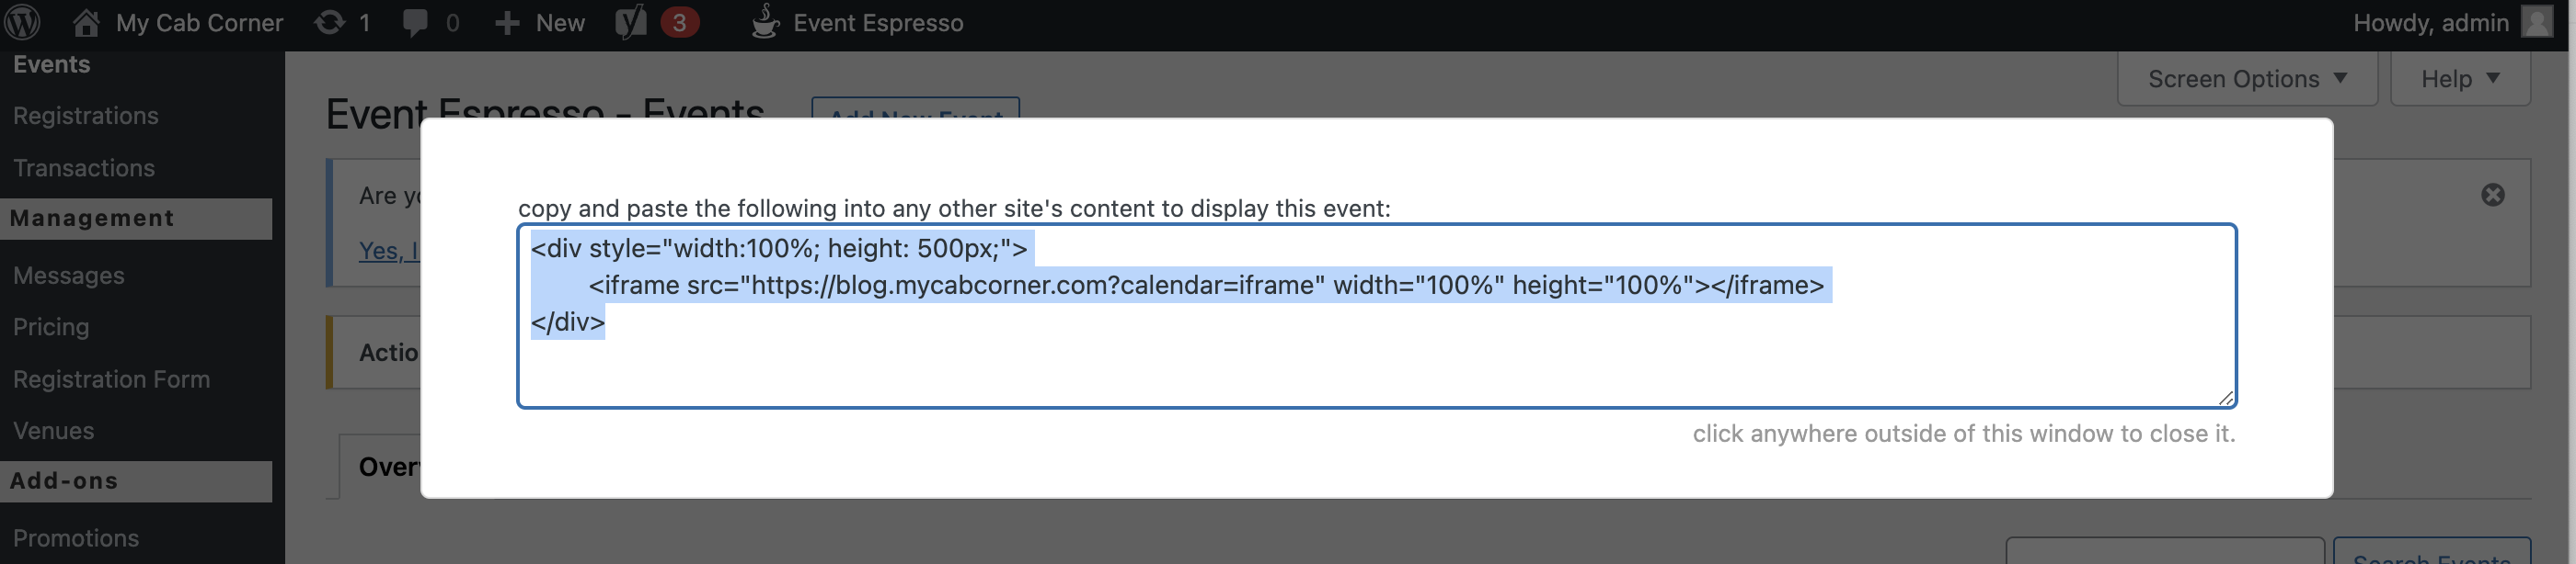Click the admin avatar icon
Screen dimensions: 2576x564
(2537, 22)
